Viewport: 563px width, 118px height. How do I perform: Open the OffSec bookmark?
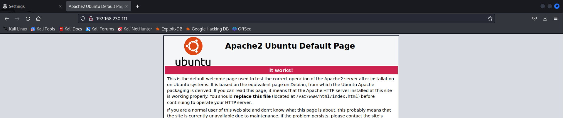tap(242, 29)
